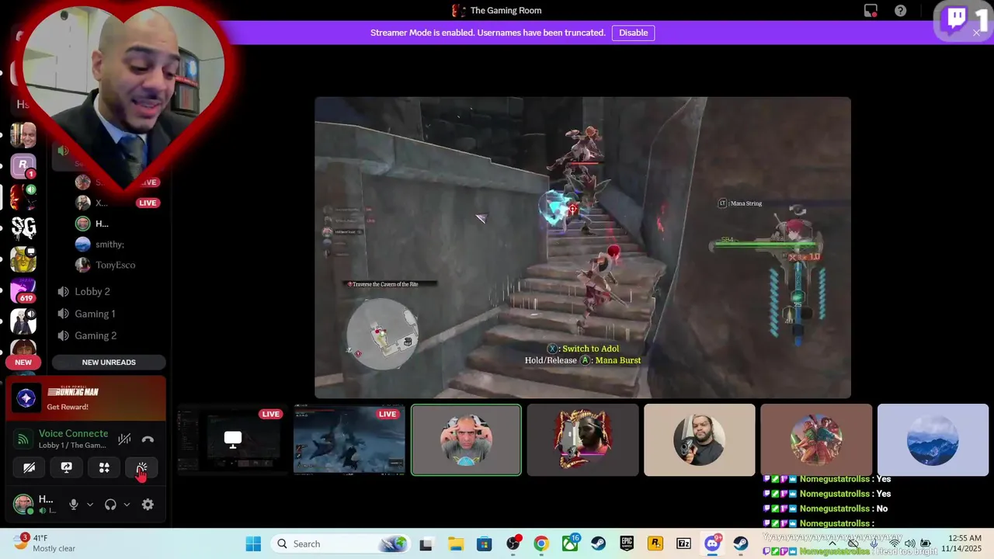Click the red NEW pill on the server rail
The width and height of the screenshot is (994, 559).
(23, 362)
